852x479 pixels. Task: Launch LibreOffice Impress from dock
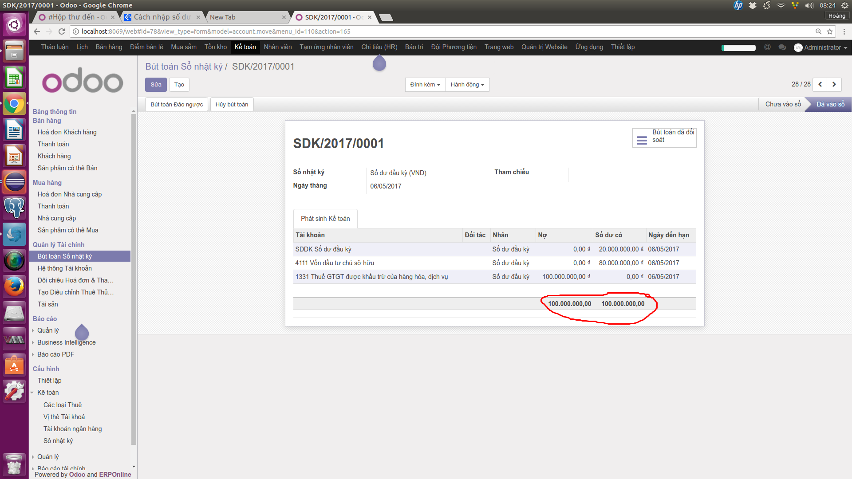(14, 156)
